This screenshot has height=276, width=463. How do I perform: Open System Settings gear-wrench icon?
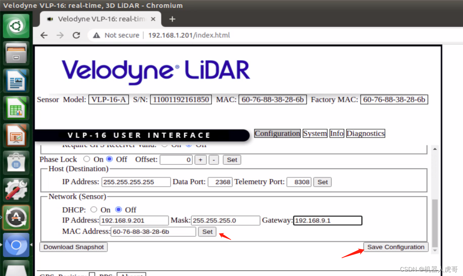(x=16, y=190)
